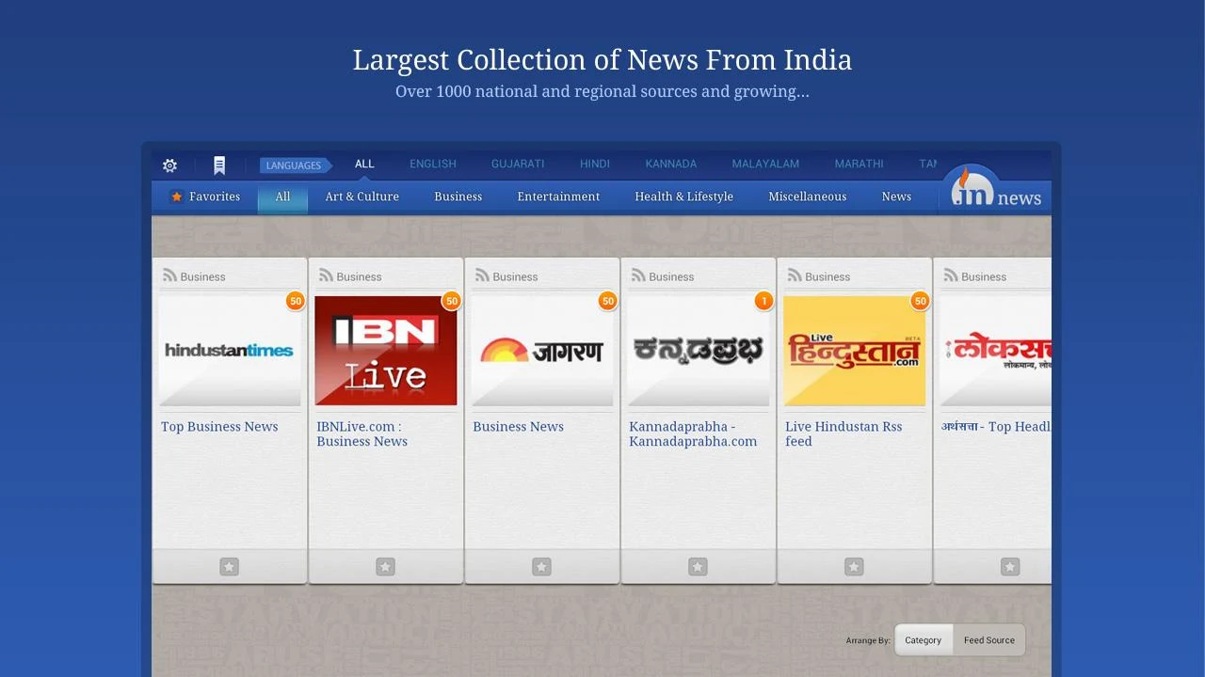Select the All category tab
This screenshot has width=1205, height=677.
[282, 197]
